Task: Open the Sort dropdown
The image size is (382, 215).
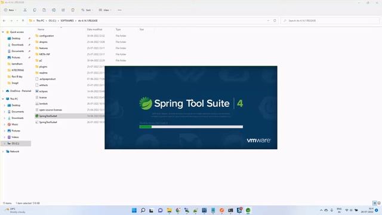Action: 87,10
